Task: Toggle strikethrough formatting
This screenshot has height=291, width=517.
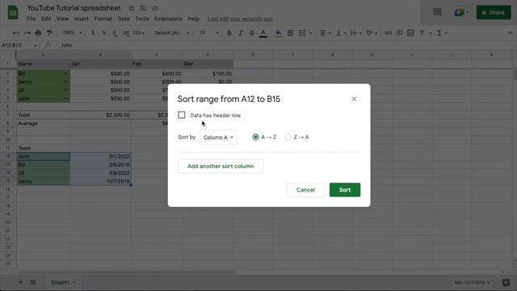Action: [x=251, y=33]
